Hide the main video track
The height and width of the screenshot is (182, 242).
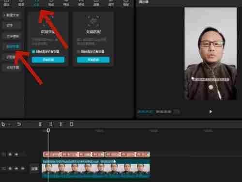(x=16, y=168)
